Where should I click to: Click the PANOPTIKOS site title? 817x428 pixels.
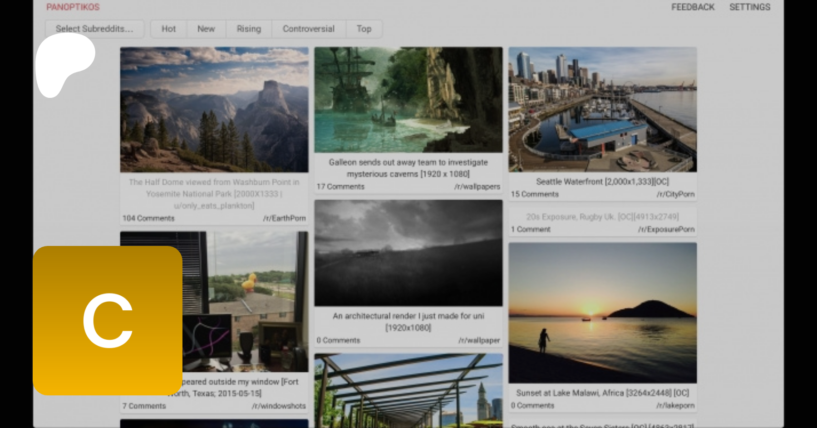click(x=73, y=7)
